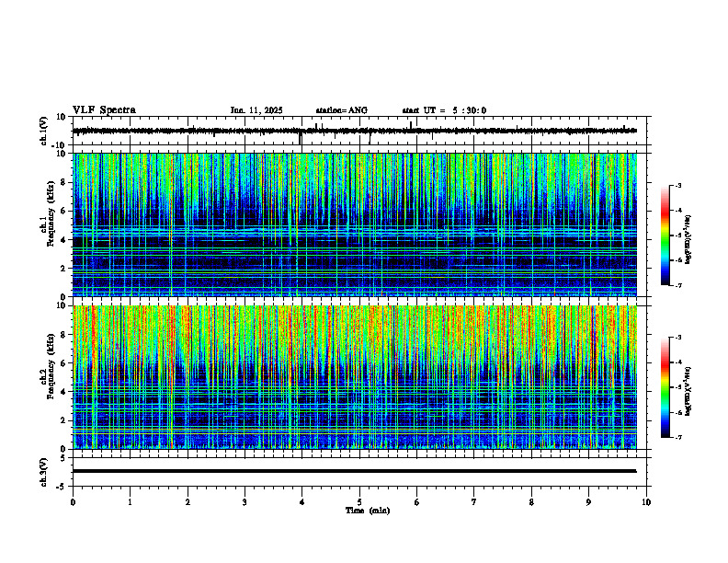
Task: Click time-axis tick label "8"
Action: [531, 502]
